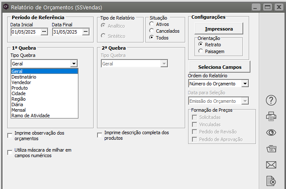Viewport: 286px width, 189px height.
Task: Open the Data Inicial date picker button
Action: 44,31
